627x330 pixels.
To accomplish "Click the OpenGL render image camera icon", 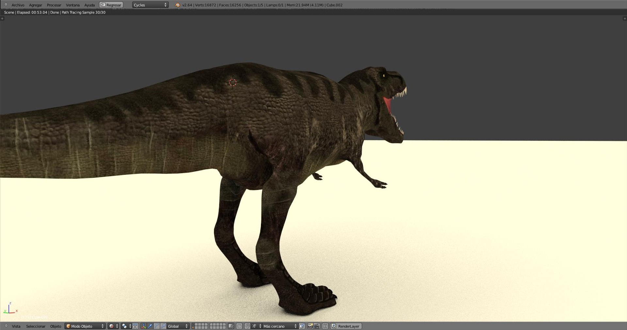I will pos(310,326).
